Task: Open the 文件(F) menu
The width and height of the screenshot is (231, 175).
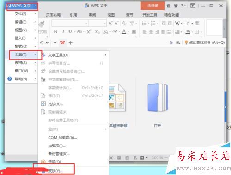Action: 21,14
